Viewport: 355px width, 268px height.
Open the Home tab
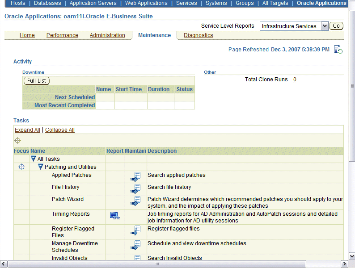pyautogui.click(x=27, y=35)
